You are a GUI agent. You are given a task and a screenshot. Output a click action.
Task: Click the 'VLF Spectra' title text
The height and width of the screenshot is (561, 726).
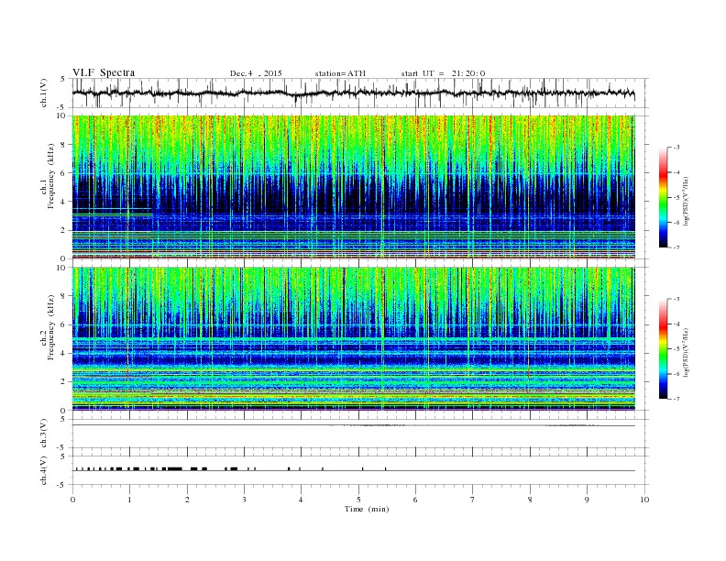104,72
